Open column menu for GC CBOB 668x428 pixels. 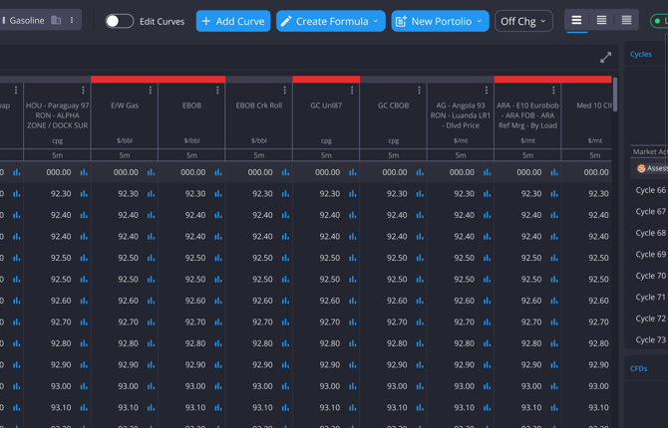(x=419, y=91)
